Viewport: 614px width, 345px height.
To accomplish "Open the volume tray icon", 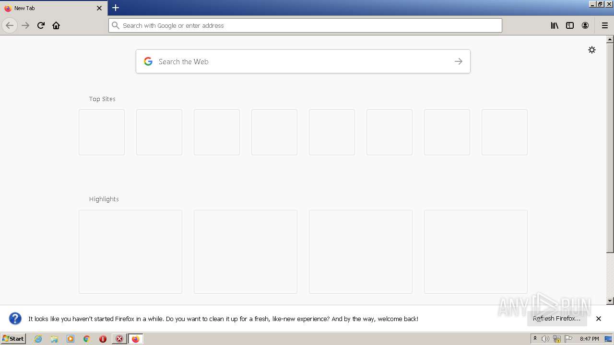I will click(x=545, y=339).
